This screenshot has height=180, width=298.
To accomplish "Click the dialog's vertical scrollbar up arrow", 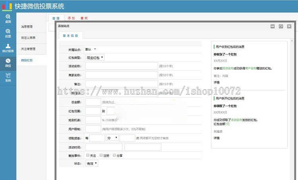I will (292, 41).
